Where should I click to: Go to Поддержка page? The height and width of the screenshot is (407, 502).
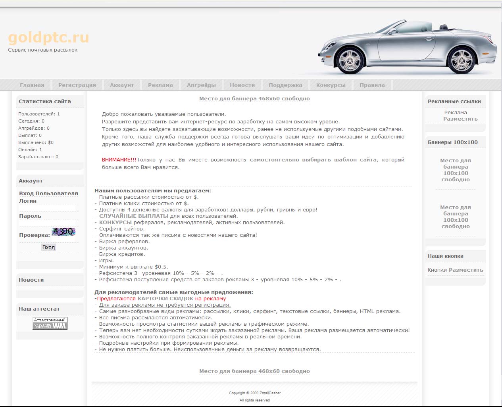(285, 85)
